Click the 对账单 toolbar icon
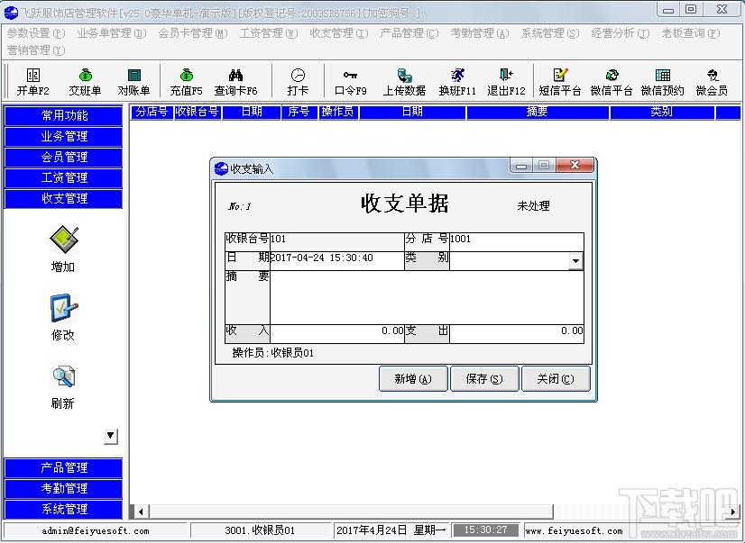745x543 pixels. coord(133,77)
